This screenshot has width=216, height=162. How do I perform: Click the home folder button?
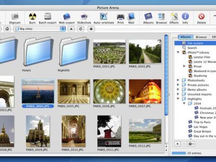click(7, 29)
